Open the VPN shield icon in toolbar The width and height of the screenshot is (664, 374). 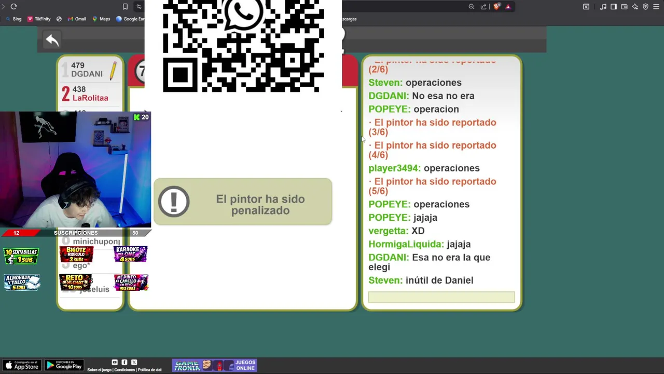point(645,7)
